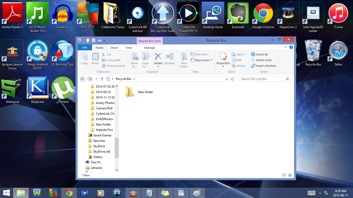Open recent locations dropdown beside navigation arrows
This screenshot has width=353, height=198.
96,79
